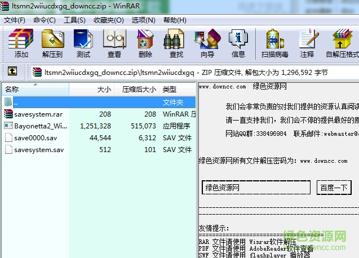This screenshot has width=359, height=258.
Task: Click the 绿色资源网 search text field
Action: click(256, 188)
